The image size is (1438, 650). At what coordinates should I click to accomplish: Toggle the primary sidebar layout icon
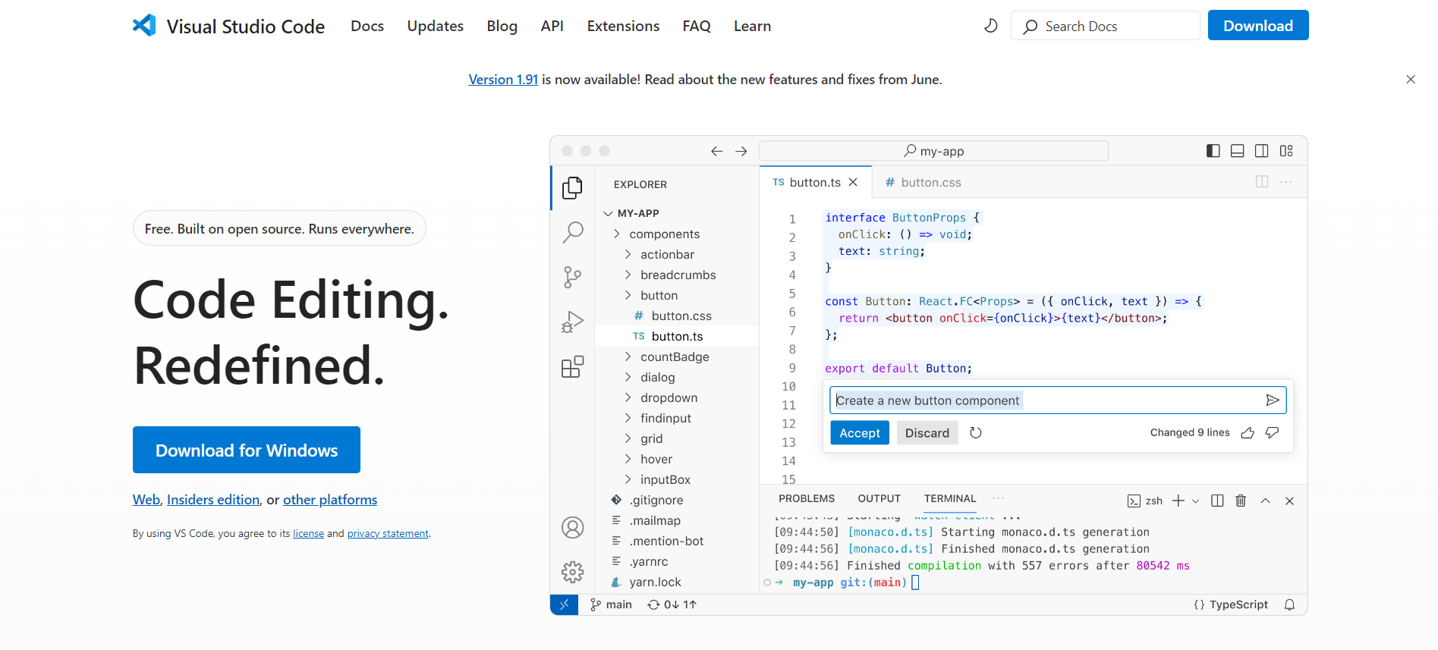1213,151
